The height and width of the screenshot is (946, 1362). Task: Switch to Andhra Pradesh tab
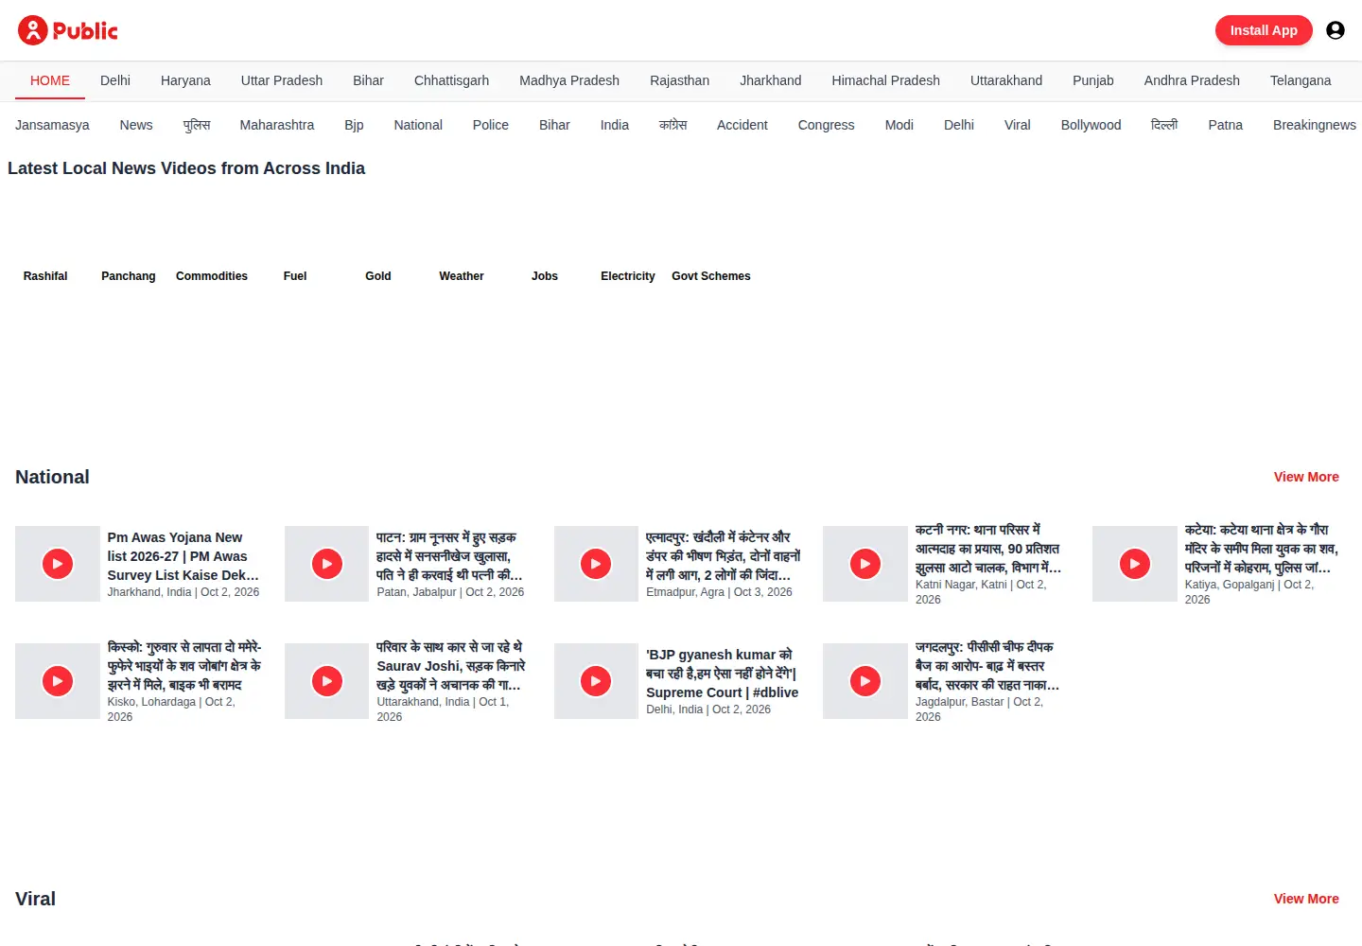pyautogui.click(x=1192, y=80)
